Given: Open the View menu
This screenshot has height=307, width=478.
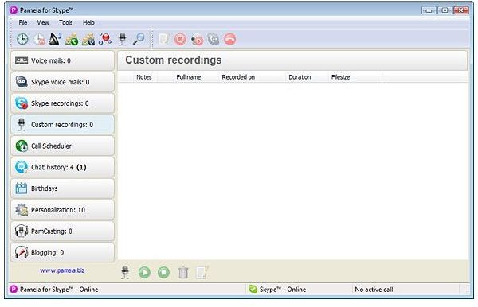Looking at the screenshot, I should tap(43, 22).
